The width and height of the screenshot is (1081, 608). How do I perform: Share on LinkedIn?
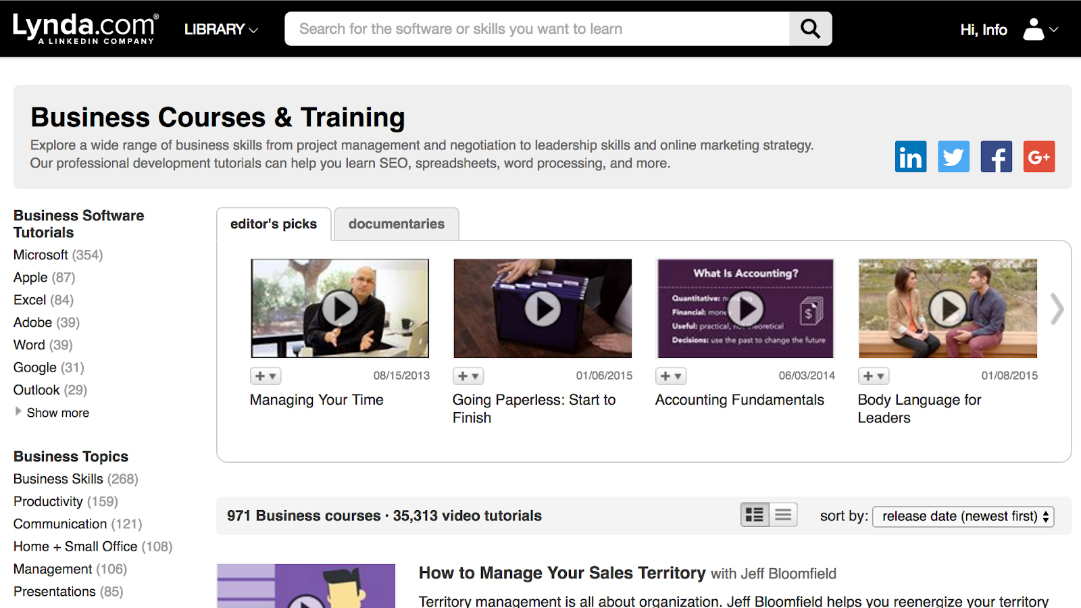[x=911, y=157]
